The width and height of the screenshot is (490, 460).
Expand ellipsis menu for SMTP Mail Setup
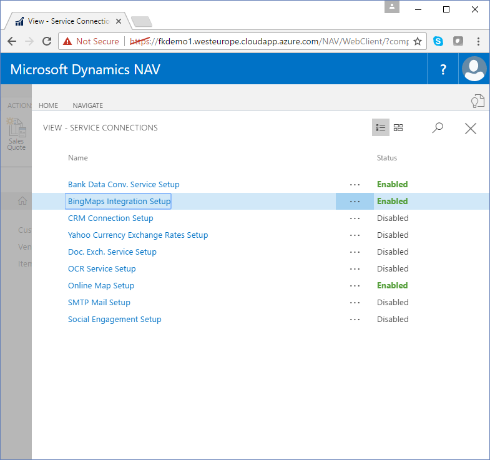tap(355, 303)
